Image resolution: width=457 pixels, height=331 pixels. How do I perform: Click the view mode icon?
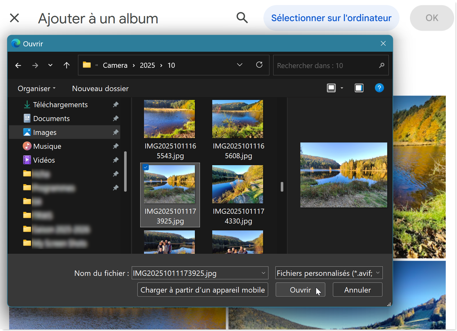tap(331, 88)
